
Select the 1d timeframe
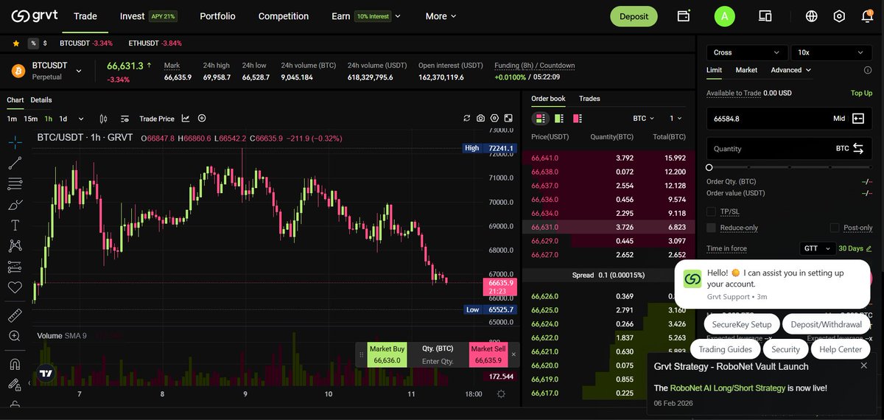pyautogui.click(x=63, y=119)
